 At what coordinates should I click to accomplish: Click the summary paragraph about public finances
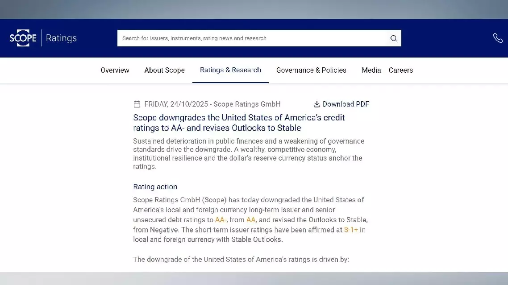pos(248,153)
